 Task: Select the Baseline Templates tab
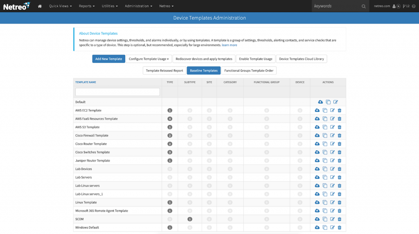(x=204, y=70)
